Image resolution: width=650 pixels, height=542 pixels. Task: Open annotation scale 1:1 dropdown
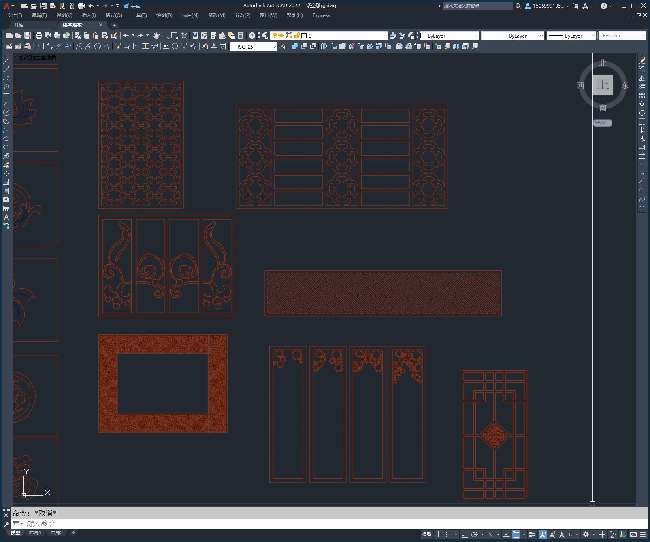click(x=573, y=534)
